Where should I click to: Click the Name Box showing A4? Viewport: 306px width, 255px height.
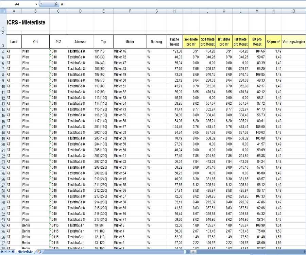(x=17, y=4)
